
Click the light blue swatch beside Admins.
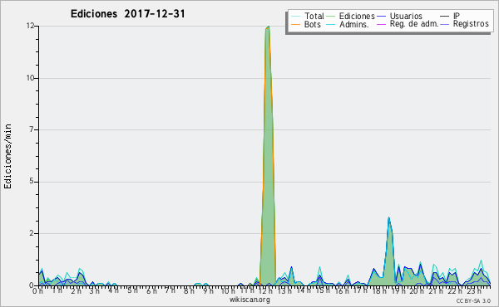click(331, 24)
